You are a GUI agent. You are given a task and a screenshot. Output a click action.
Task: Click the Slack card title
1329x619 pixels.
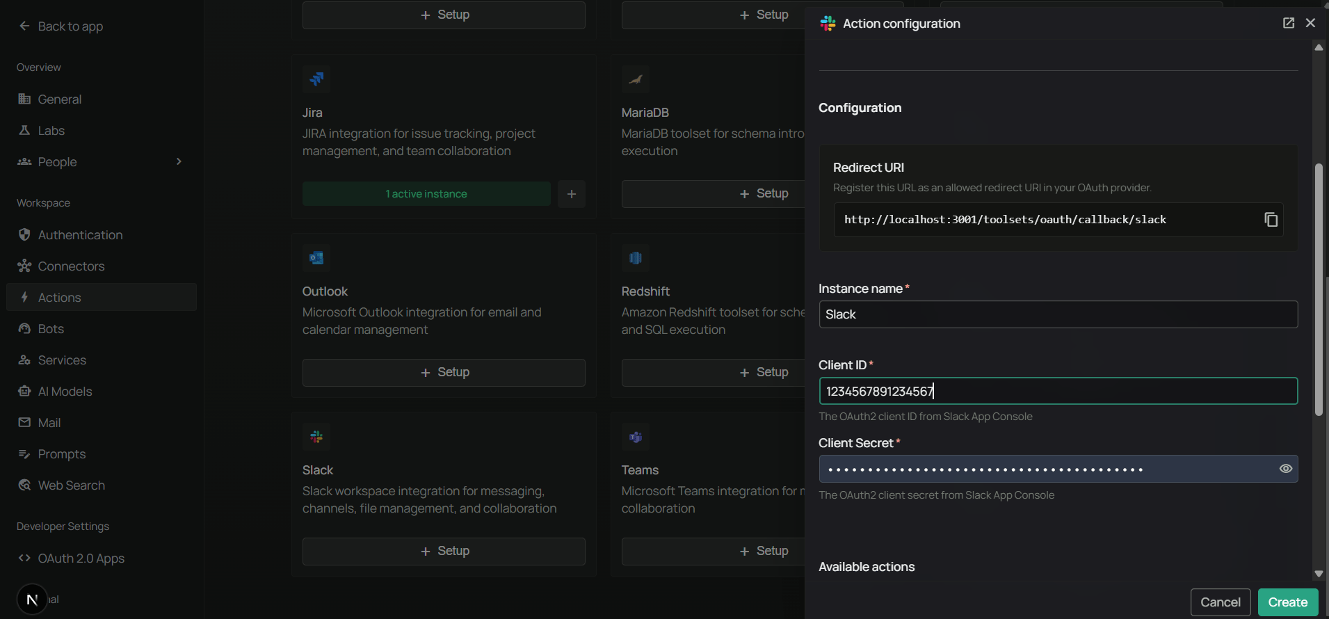tap(318, 470)
